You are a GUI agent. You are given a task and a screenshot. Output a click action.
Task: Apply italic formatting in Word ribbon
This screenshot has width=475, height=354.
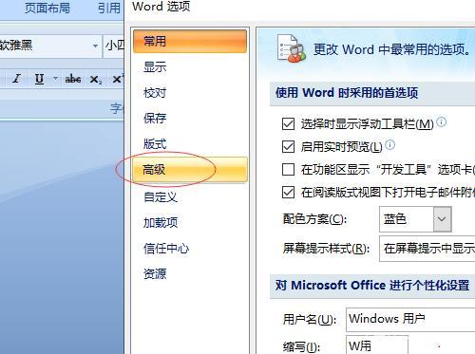tap(16, 79)
